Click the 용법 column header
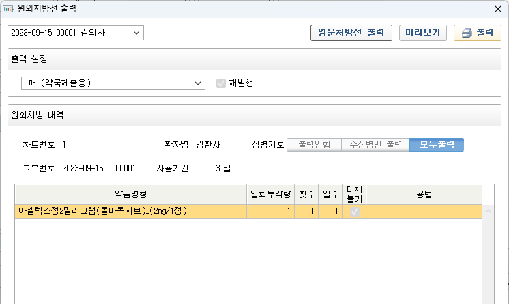The image size is (509, 304). point(424,194)
